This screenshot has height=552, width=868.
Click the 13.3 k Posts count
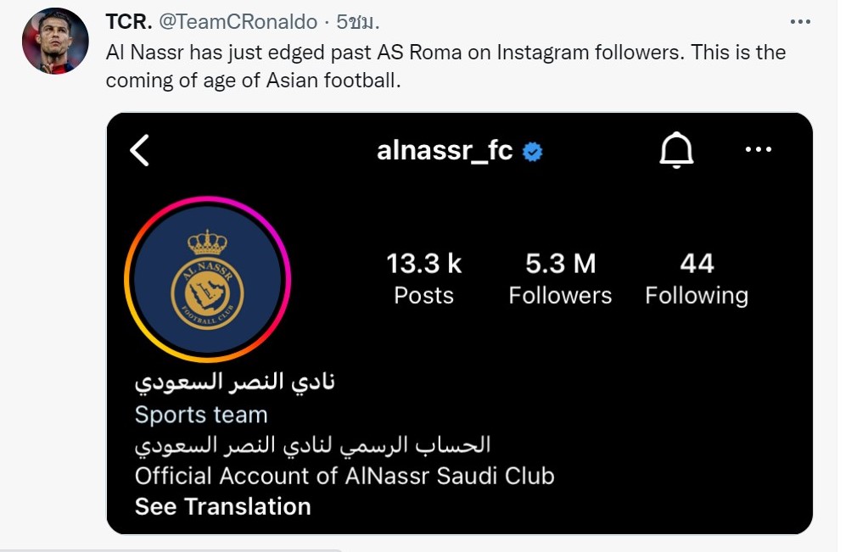tap(423, 279)
